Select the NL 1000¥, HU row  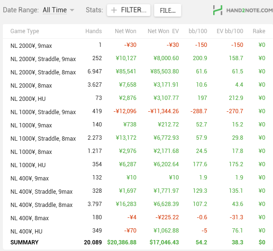pos(138,164)
